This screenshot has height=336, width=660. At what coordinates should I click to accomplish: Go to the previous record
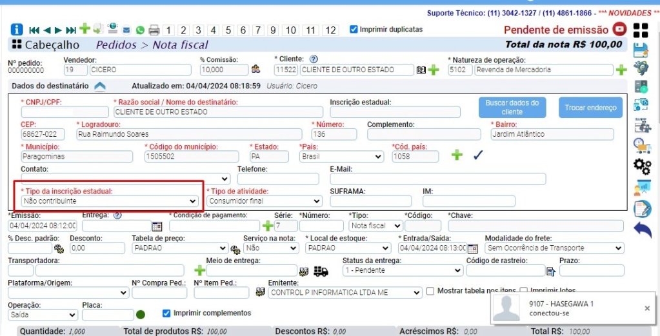[46, 30]
